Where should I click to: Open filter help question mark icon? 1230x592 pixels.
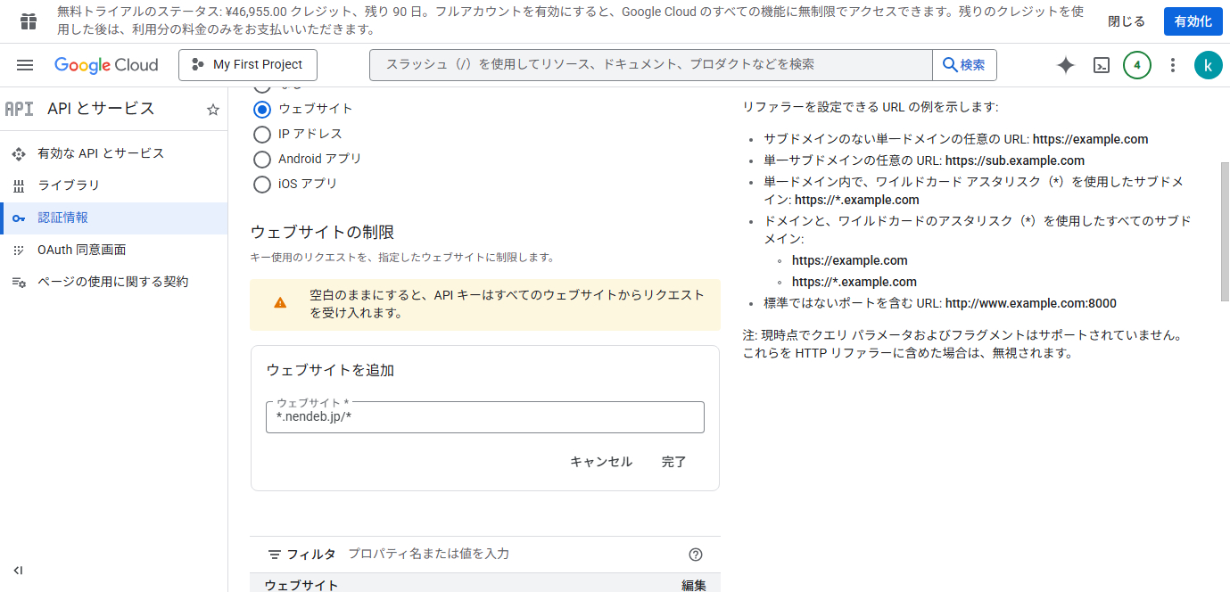(x=696, y=555)
